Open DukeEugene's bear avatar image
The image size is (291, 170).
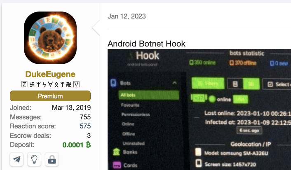(50, 38)
